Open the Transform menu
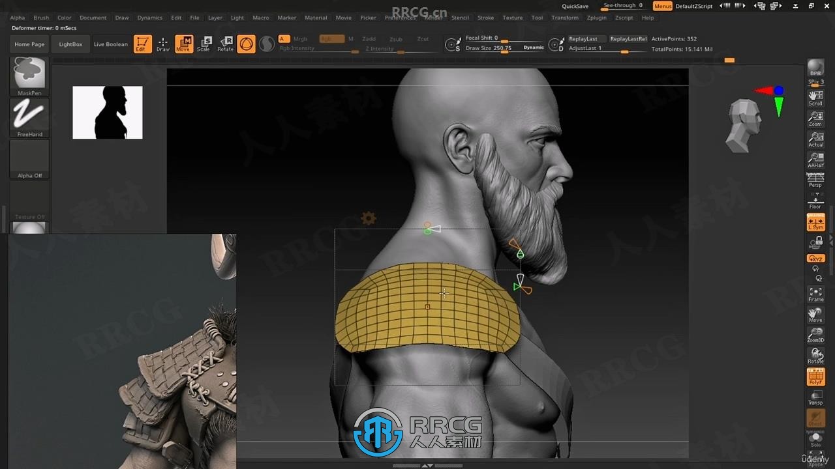This screenshot has width=835, height=469. tap(565, 18)
